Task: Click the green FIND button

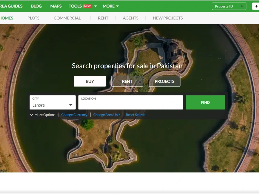Action: click(x=205, y=102)
